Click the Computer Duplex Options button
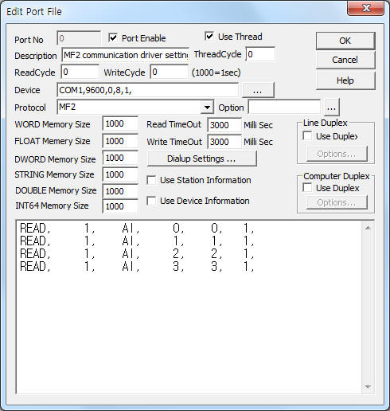This screenshot has width=390, height=411. (x=337, y=202)
